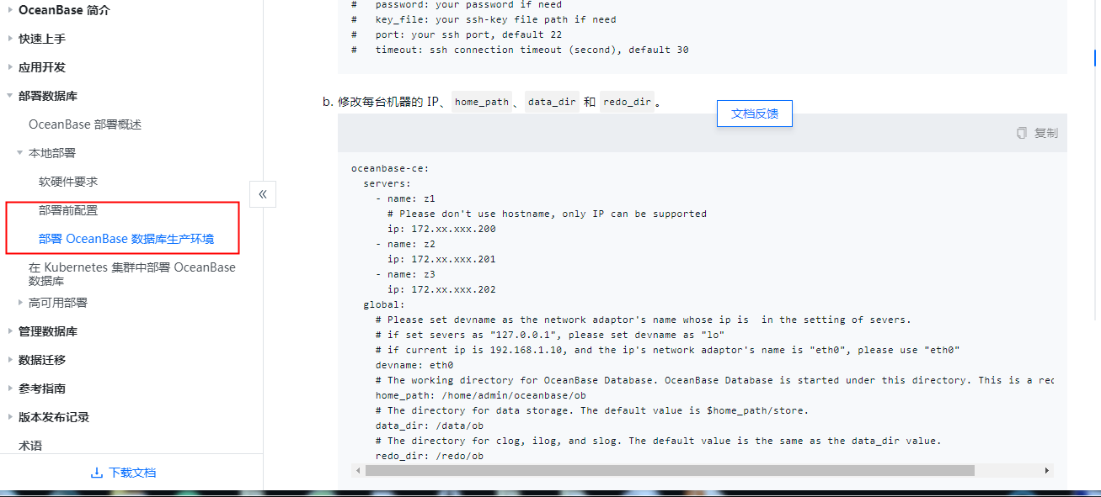Expand the OceanBase 简介 section arrow
The image size is (1101, 497).
tap(10, 10)
